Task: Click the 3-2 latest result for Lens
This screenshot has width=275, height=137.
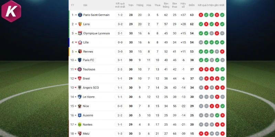Action: click(x=120, y=24)
